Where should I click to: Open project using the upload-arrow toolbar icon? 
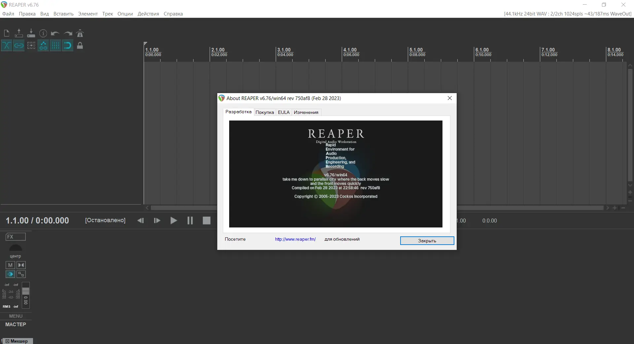(x=19, y=33)
